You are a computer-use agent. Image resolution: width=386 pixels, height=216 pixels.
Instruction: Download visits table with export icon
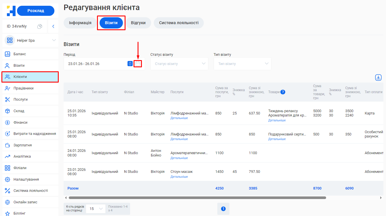tap(378, 77)
